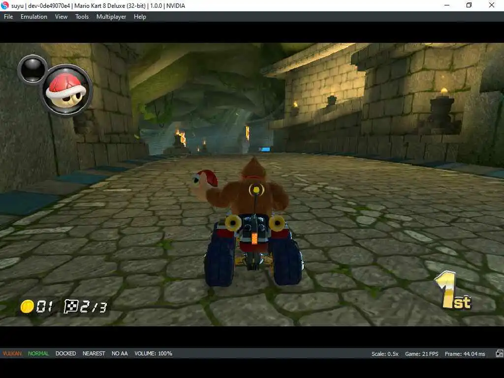
Task: Click the Frame: 44.04 ms readout
Action: click(x=465, y=354)
